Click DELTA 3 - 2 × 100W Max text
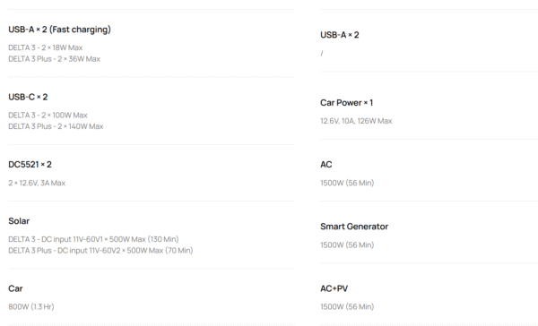The image size is (538, 326). pos(48,116)
